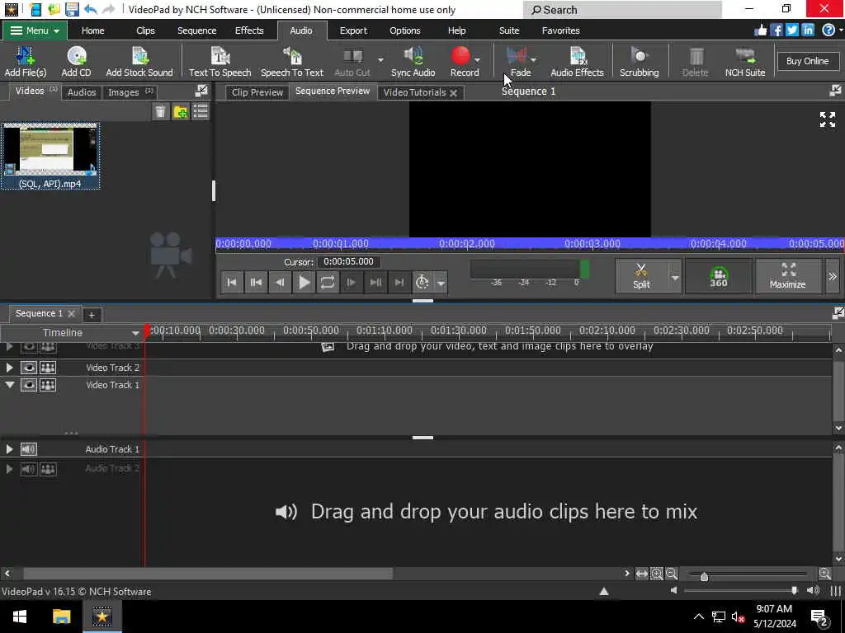Toggle link icon on Audio Track 2
The height and width of the screenshot is (633, 845).
point(48,469)
